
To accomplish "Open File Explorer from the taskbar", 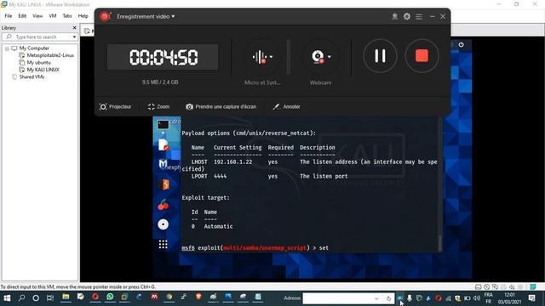I will 66,297.
